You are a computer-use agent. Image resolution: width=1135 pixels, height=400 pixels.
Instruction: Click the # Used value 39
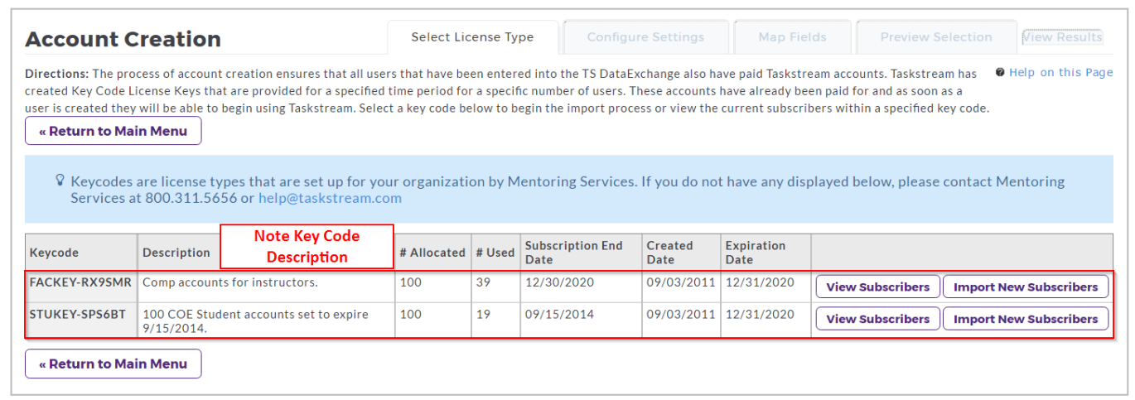pos(483,282)
